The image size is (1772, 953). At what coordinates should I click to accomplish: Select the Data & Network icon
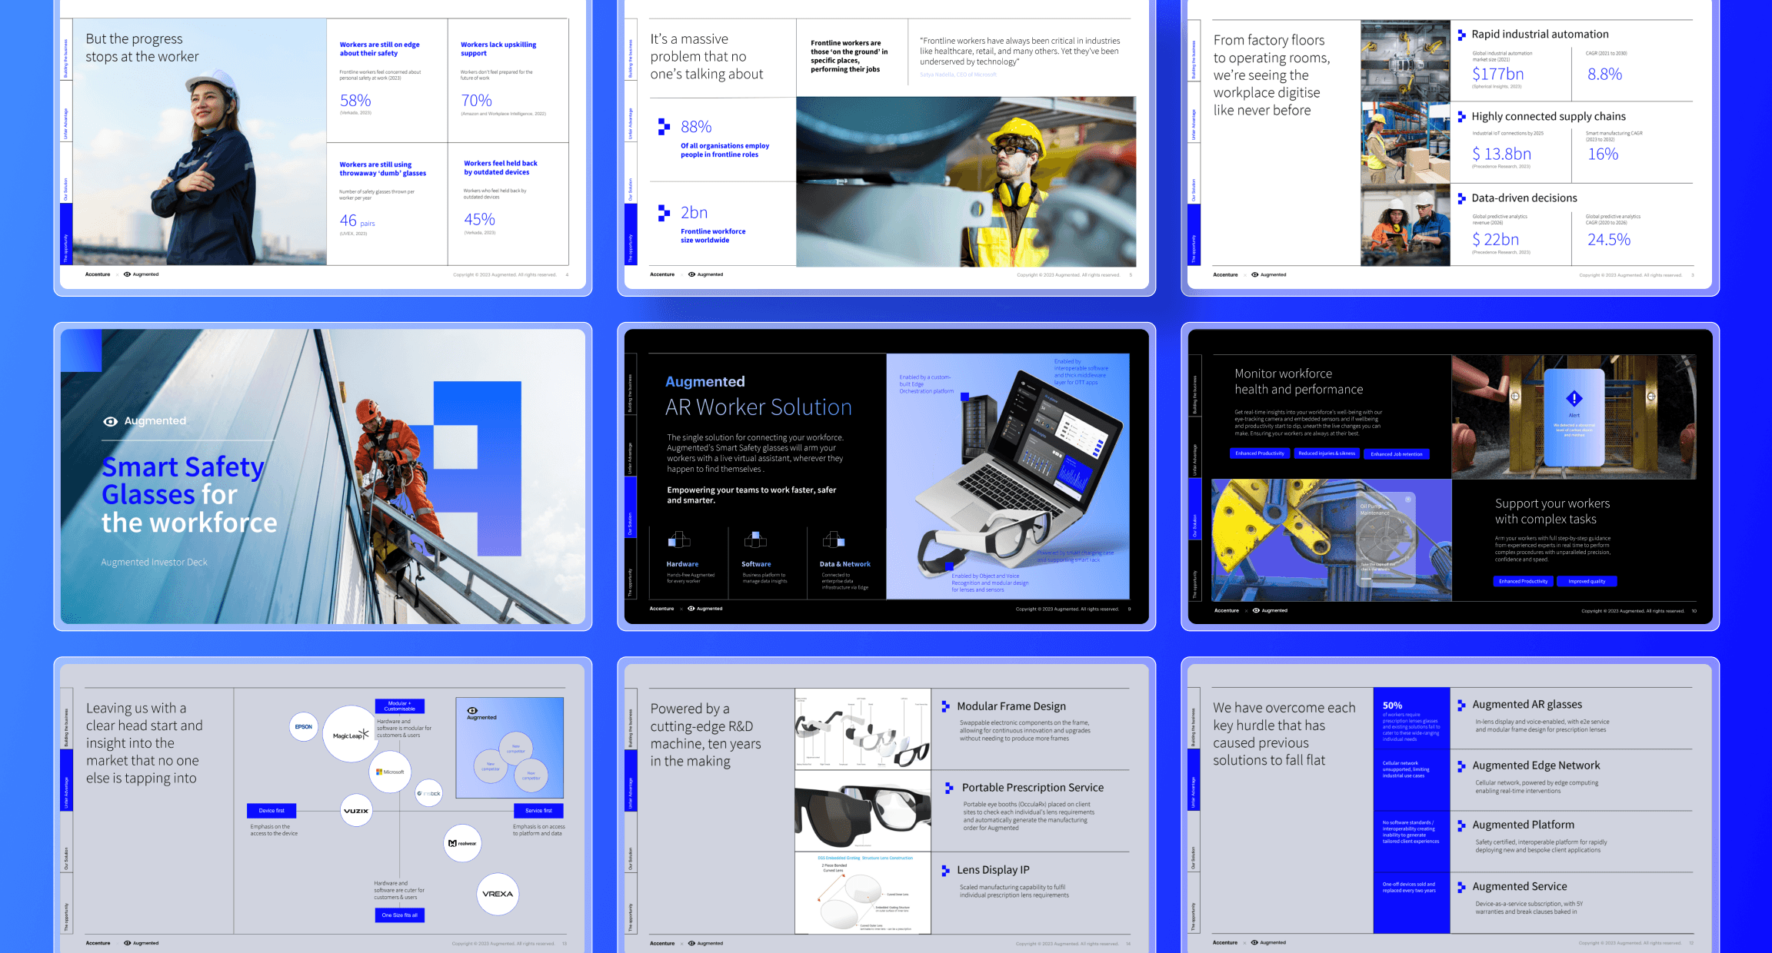(834, 540)
